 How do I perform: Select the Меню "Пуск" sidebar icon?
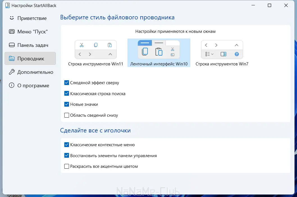(x=11, y=31)
